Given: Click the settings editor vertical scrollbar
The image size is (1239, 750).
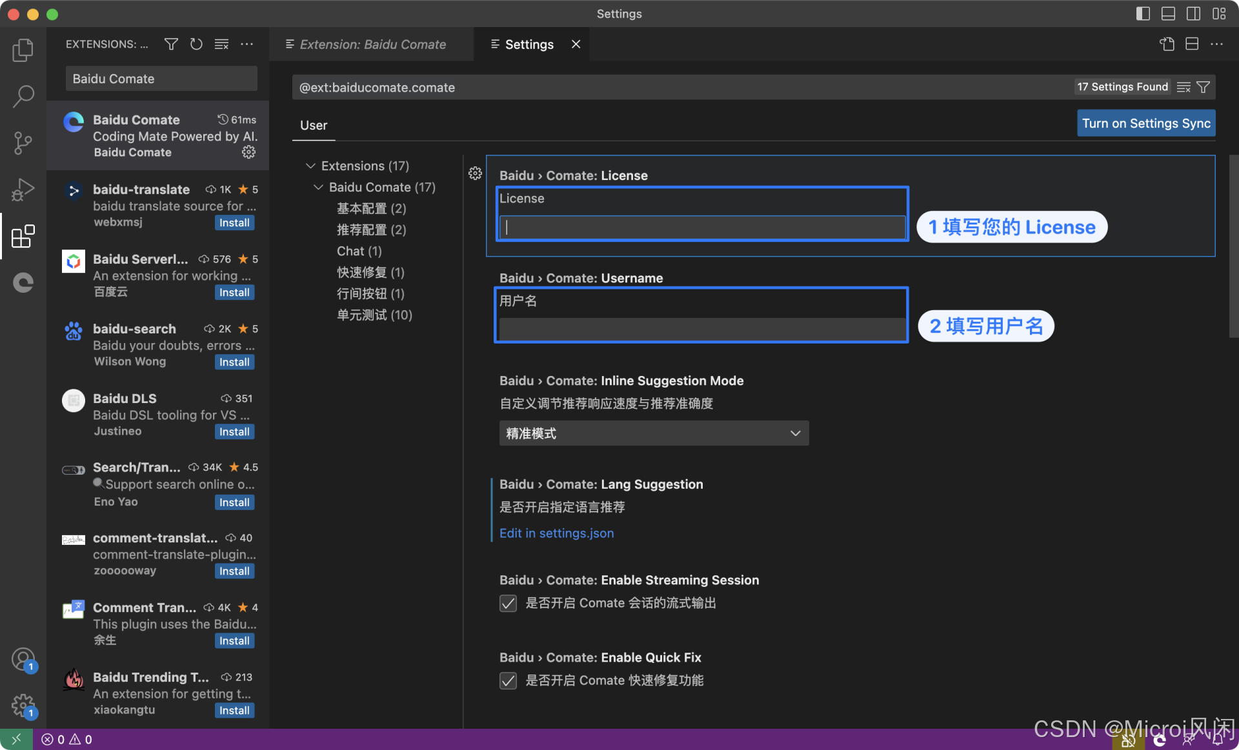Looking at the screenshot, I should pos(1233,245).
